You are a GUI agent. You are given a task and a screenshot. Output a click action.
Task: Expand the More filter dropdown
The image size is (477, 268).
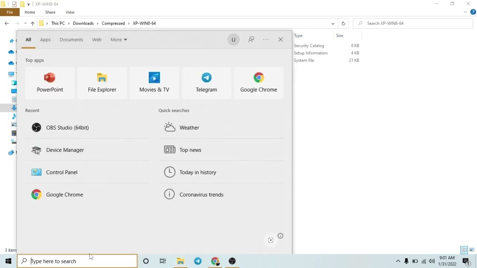coord(119,39)
